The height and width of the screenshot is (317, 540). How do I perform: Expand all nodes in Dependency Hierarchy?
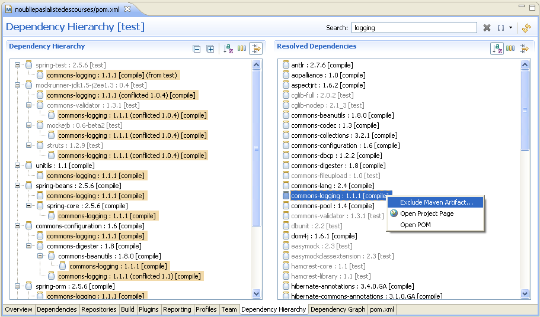pyautogui.click(x=210, y=49)
